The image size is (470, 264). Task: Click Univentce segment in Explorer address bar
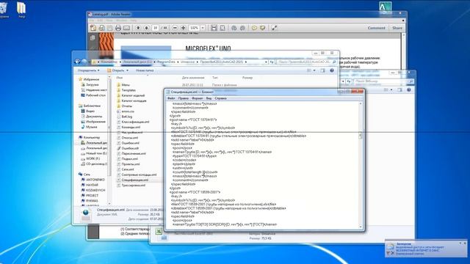point(187,62)
